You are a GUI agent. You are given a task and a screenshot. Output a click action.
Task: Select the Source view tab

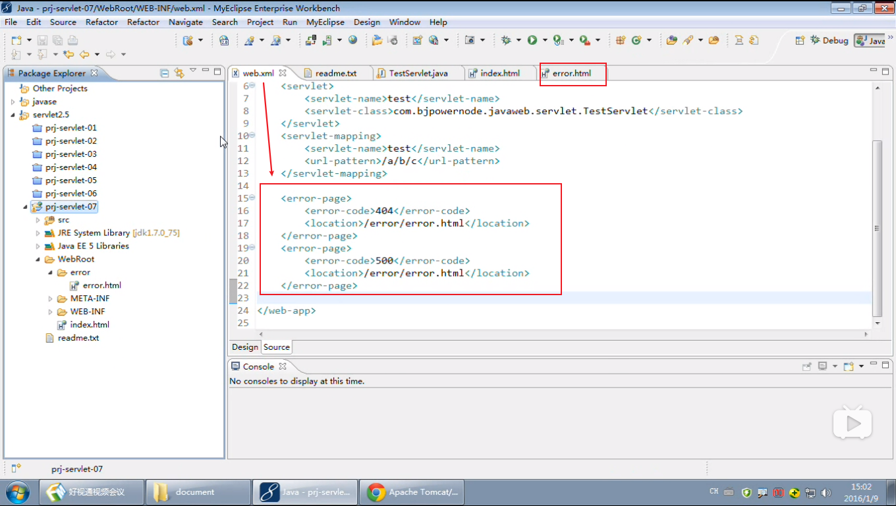(x=277, y=347)
